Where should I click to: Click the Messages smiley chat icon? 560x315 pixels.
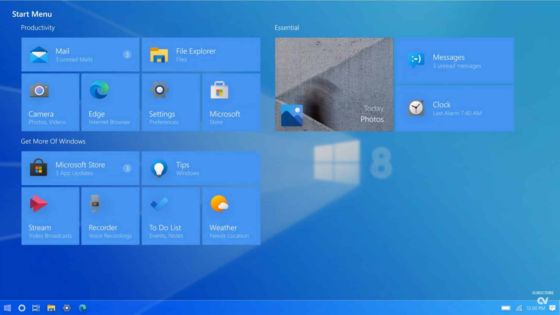tap(416, 60)
